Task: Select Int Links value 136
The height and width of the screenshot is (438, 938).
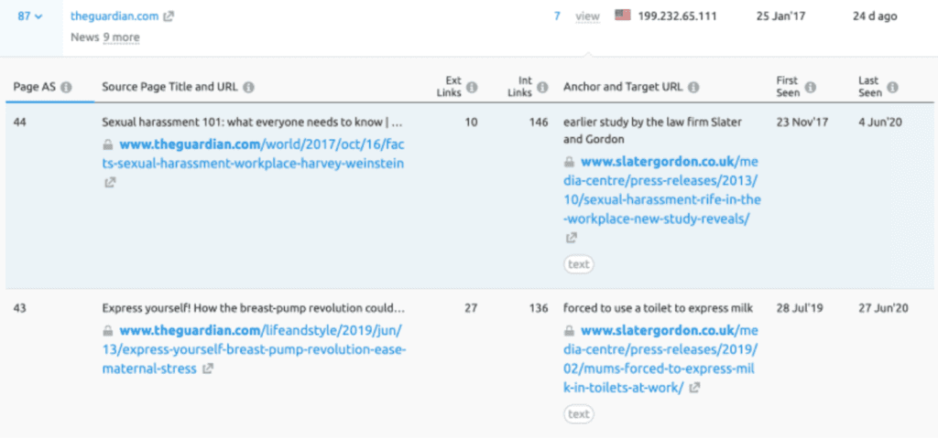Action: click(x=539, y=308)
